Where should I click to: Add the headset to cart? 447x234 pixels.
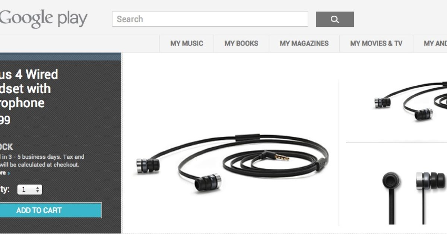[51, 210]
